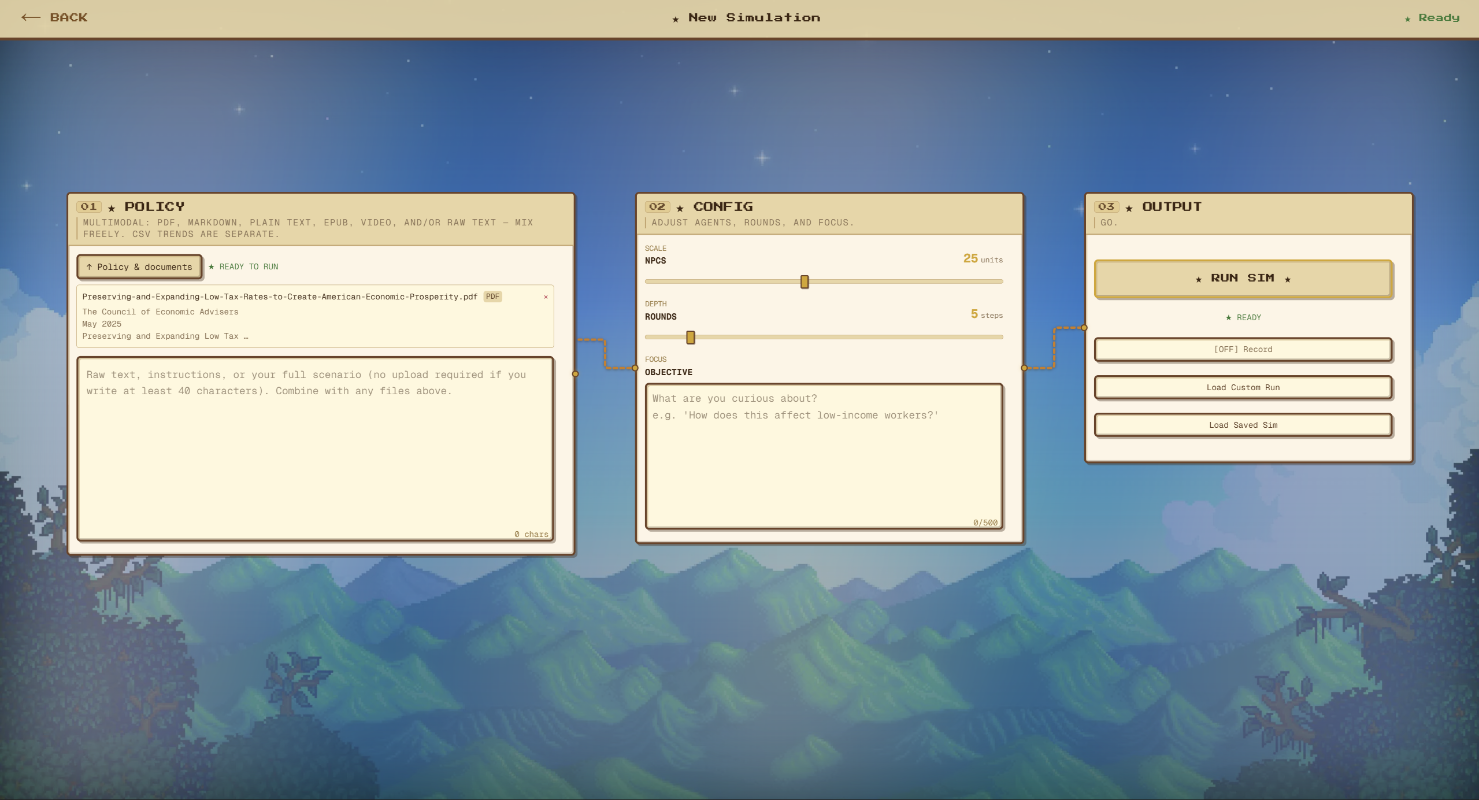The height and width of the screenshot is (800, 1479).
Task: Toggle the [OFF] Record option
Action: click(x=1243, y=349)
